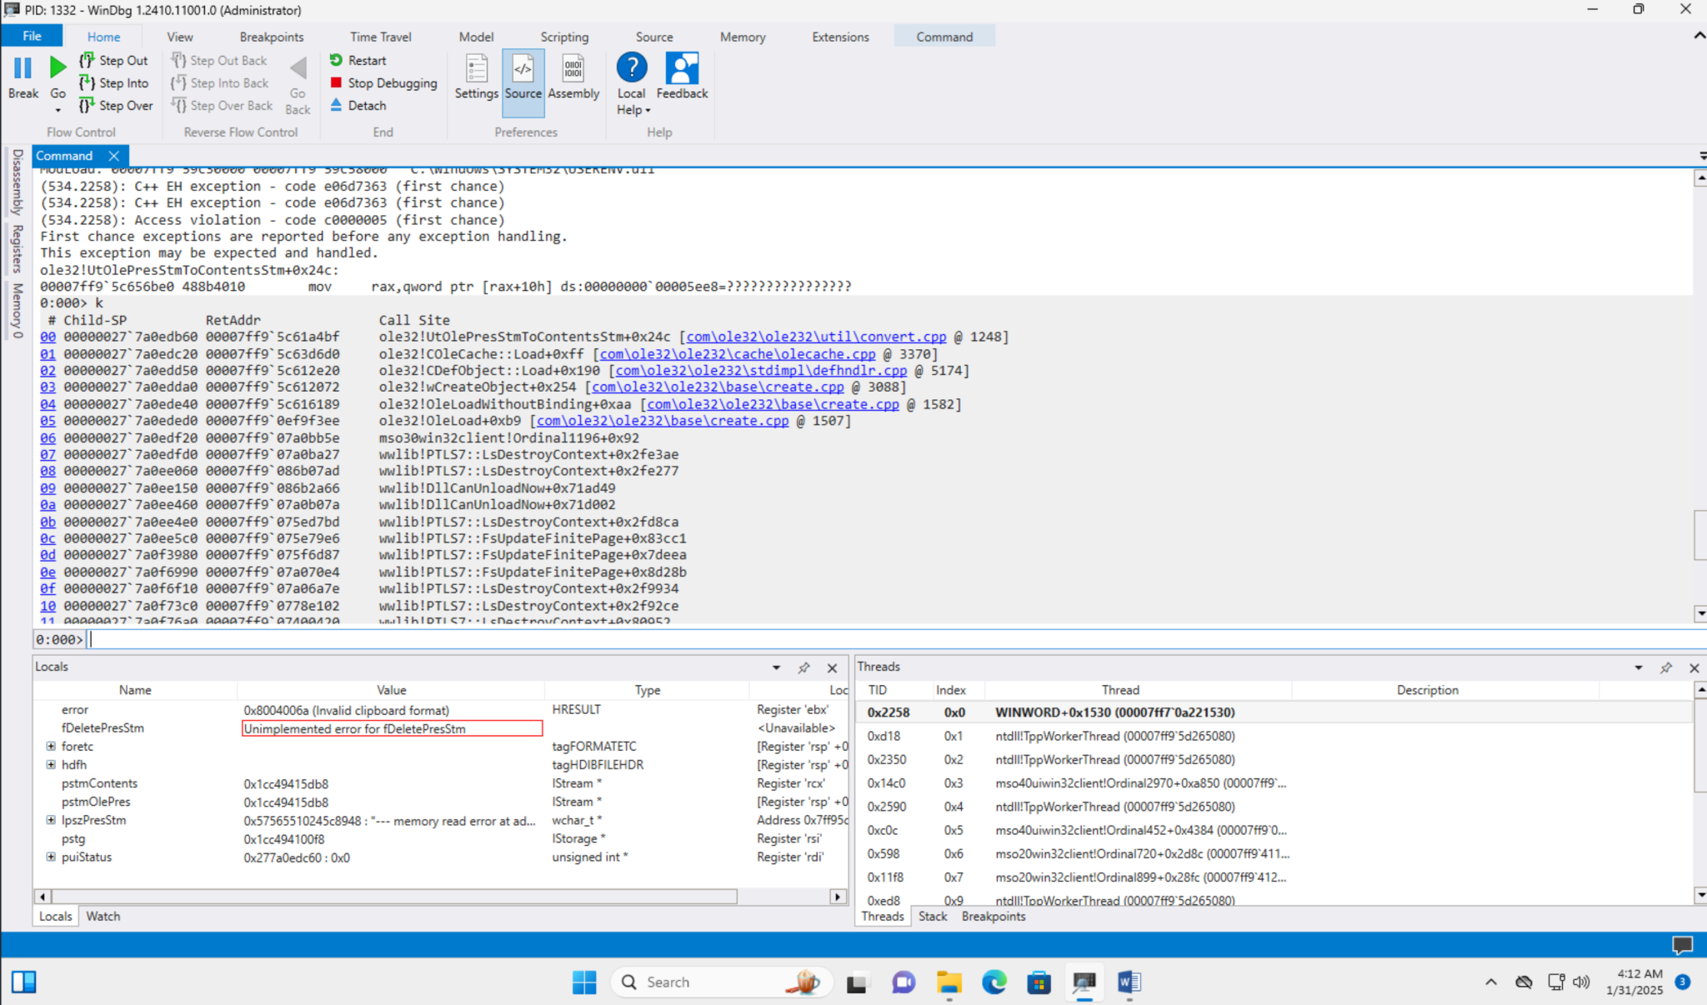
Task: Toggle Source mode preference
Action: click(x=523, y=69)
